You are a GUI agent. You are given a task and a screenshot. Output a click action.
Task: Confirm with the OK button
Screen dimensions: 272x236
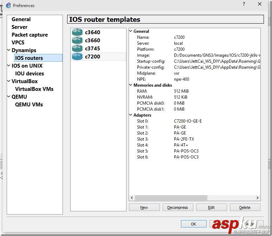coord(194,224)
